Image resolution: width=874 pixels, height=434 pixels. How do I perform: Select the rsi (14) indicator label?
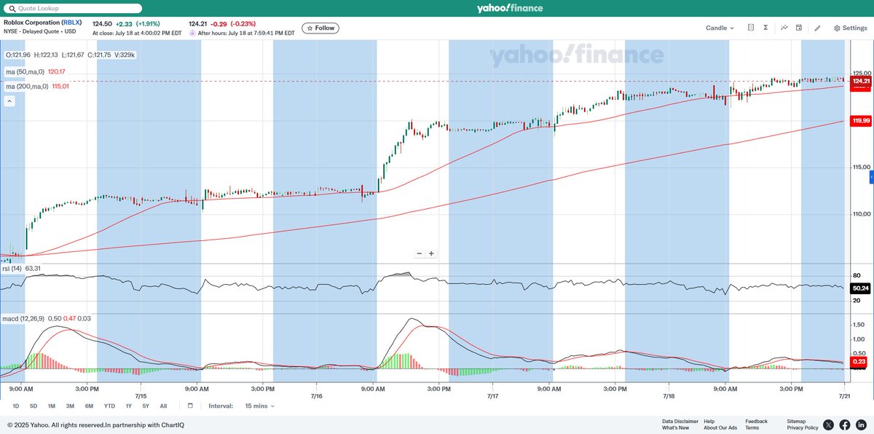click(x=12, y=269)
